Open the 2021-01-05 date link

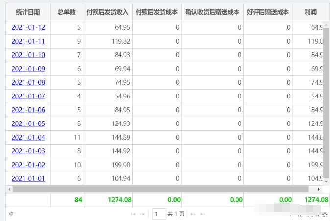[28, 124]
